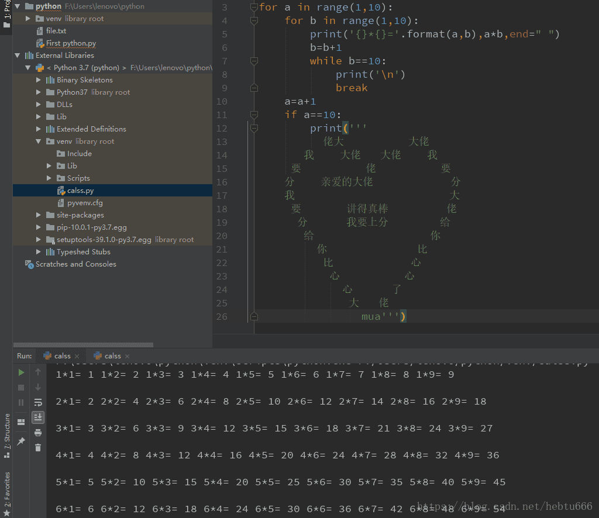The image size is (599, 518).
Task: Click the project panel horizontal scrollbar
Action: 83,345
